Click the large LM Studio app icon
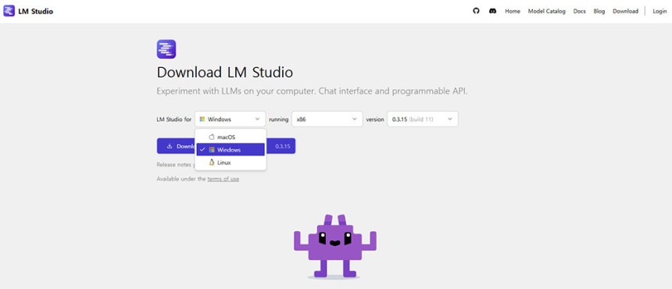This screenshot has width=672, height=289. tap(166, 49)
